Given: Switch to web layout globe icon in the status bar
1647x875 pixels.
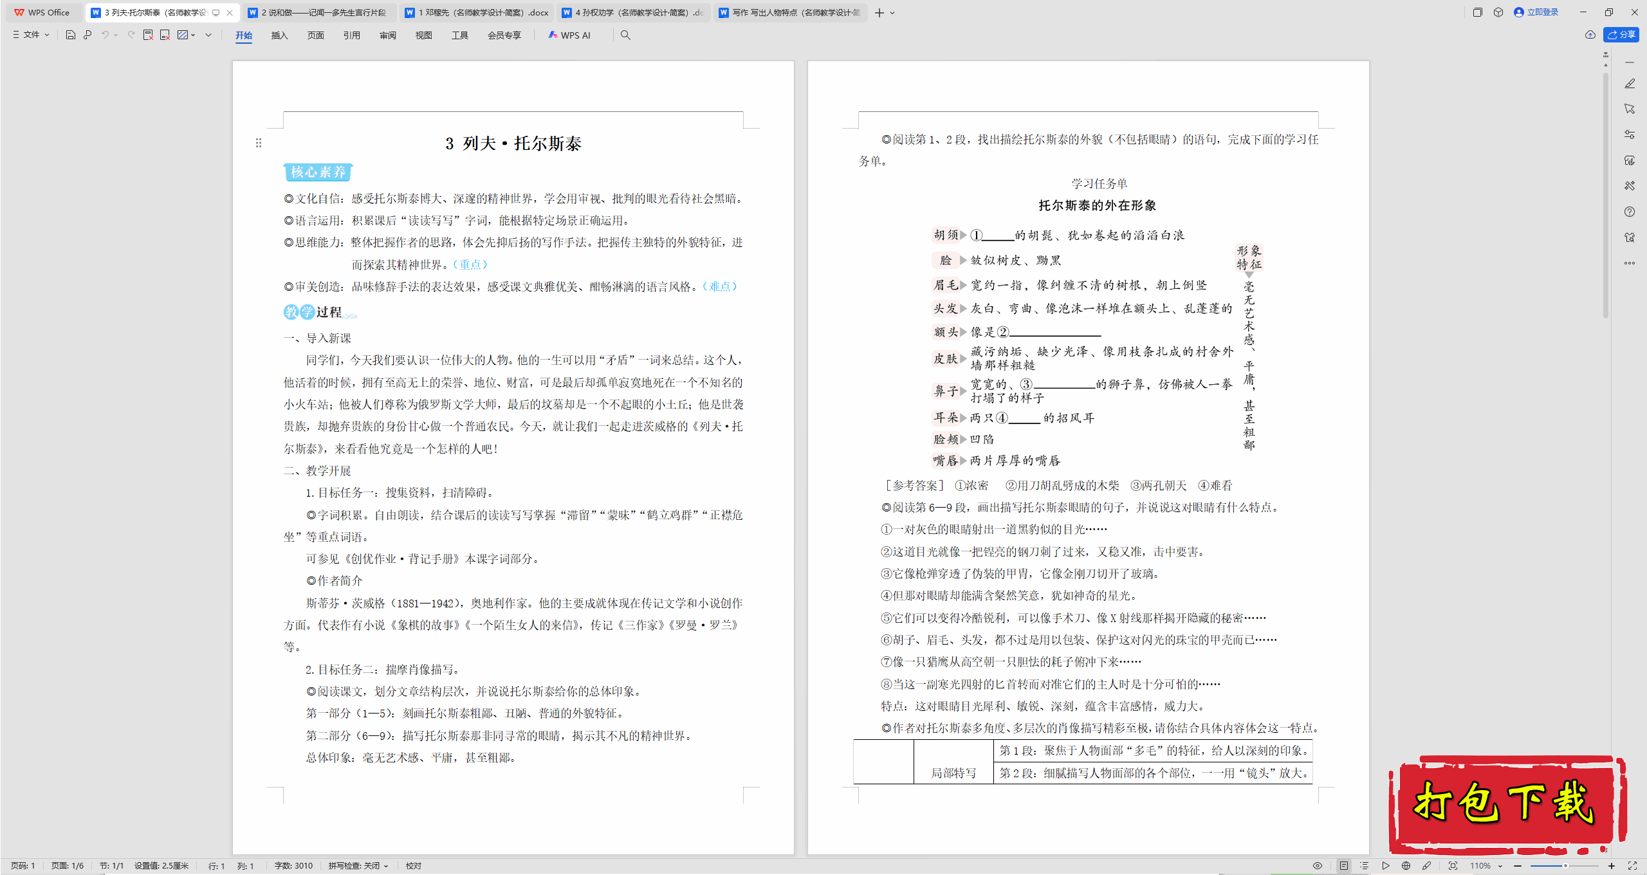Looking at the screenshot, I should point(1406,866).
